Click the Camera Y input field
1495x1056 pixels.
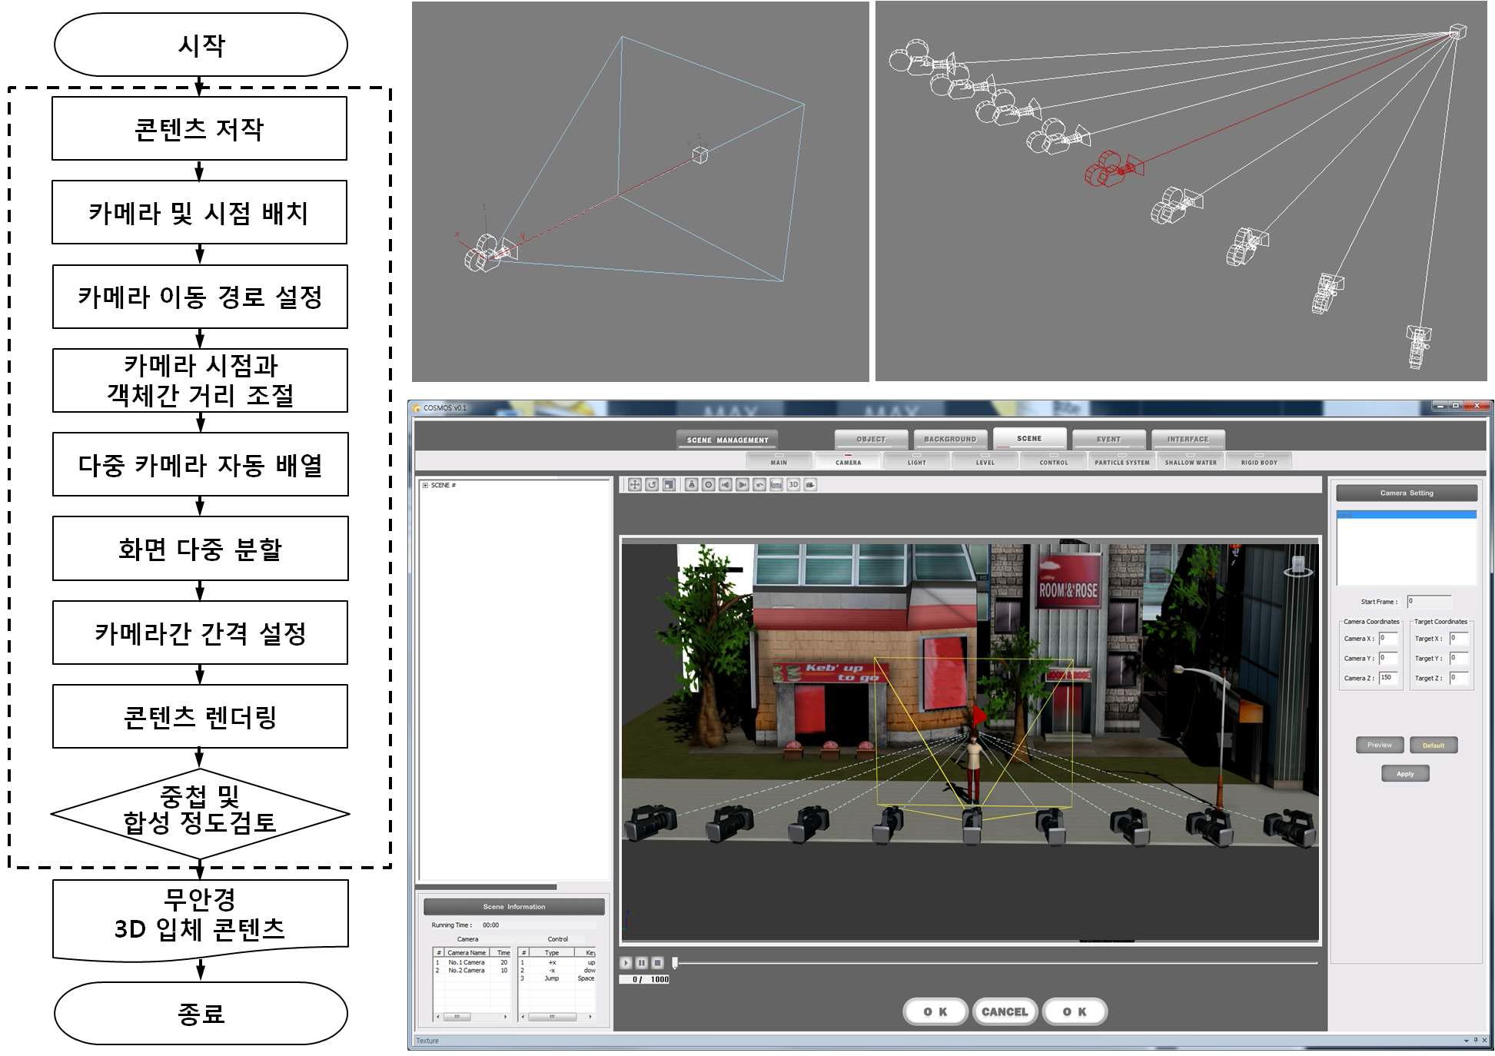point(1388,658)
